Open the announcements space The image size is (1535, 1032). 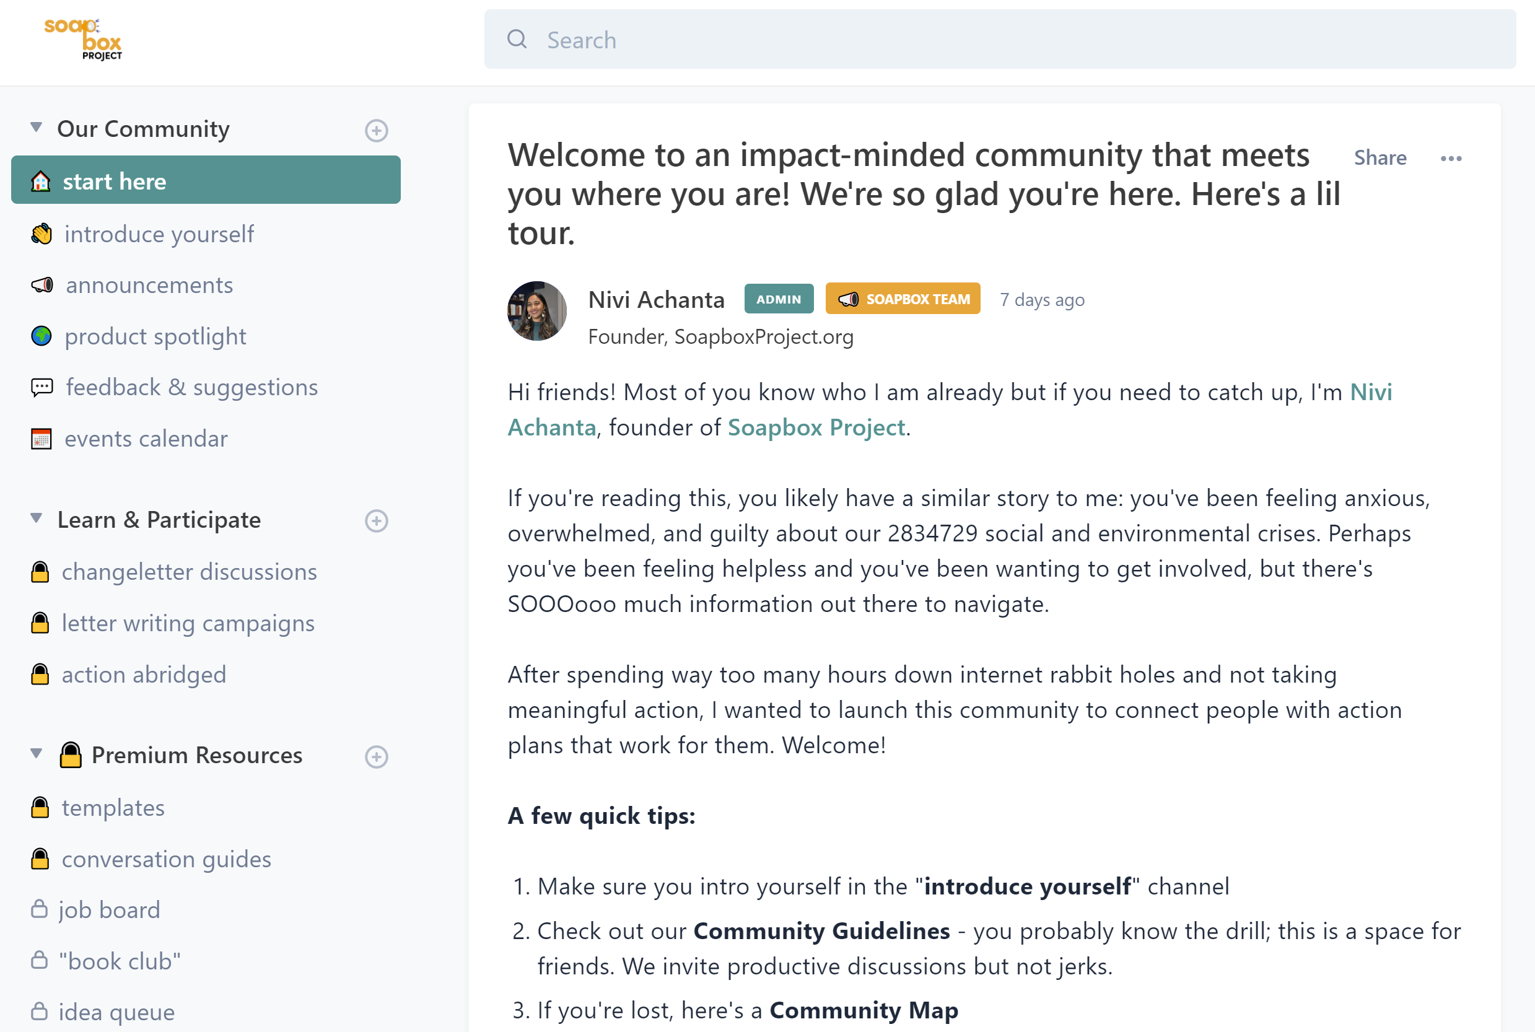[x=149, y=285]
